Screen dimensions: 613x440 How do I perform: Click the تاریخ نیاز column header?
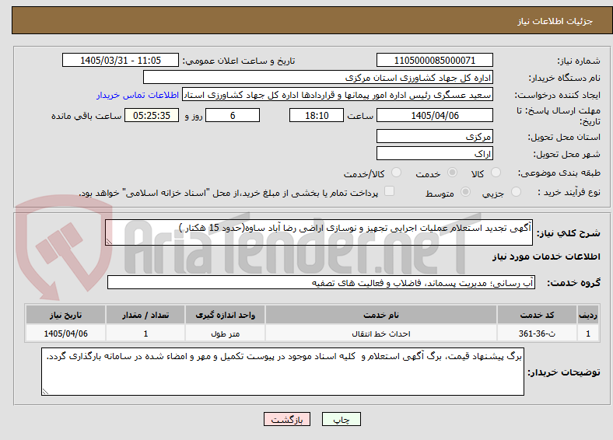(65, 315)
